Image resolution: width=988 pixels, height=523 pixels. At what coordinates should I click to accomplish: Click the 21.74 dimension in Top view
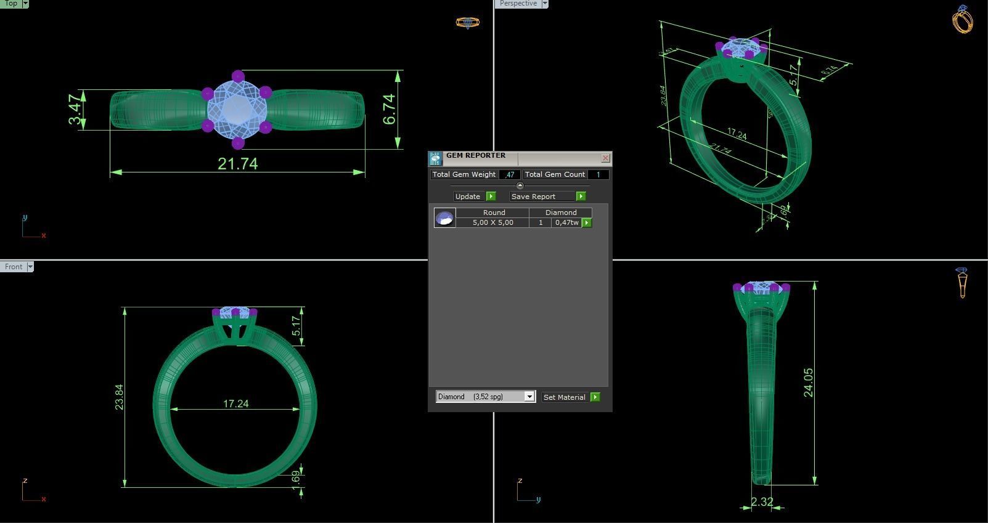click(238, 164)
